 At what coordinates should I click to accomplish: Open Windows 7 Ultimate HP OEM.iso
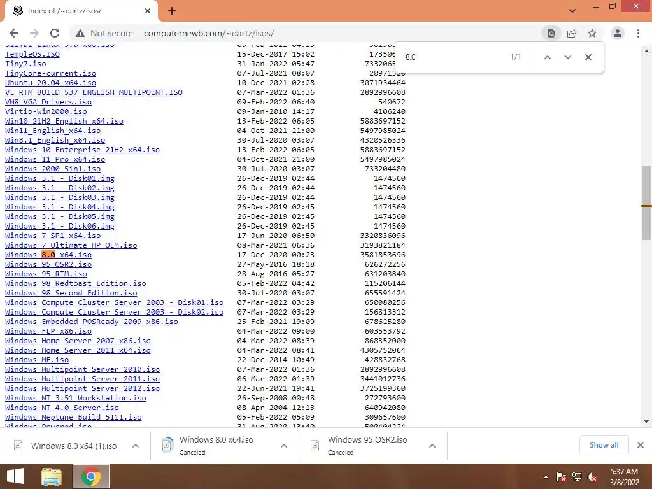(71, 245)
